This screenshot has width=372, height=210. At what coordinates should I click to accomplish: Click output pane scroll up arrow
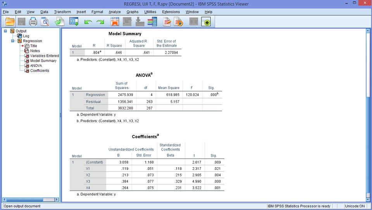click(x=368, y=31)
